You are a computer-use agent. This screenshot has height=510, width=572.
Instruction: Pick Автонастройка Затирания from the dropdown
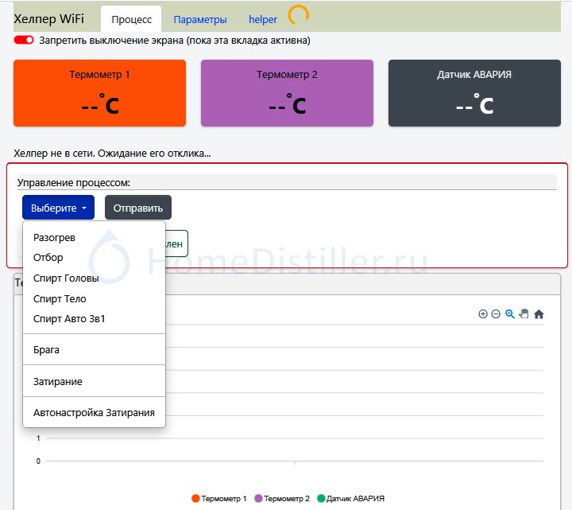coord(94,413)
